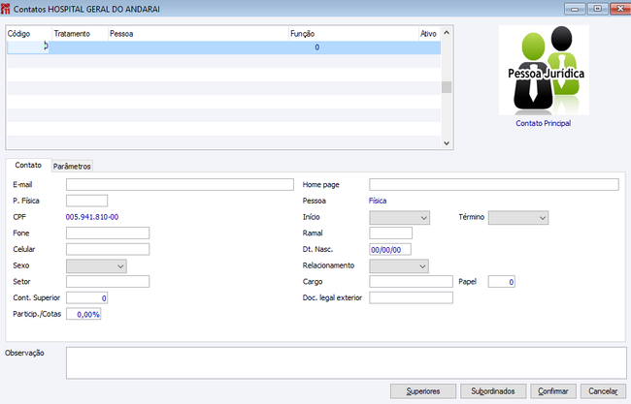Screen dimensions: 631x404
Task: Click the Doc. legal exterior field
Action: [x=412, y=298]
